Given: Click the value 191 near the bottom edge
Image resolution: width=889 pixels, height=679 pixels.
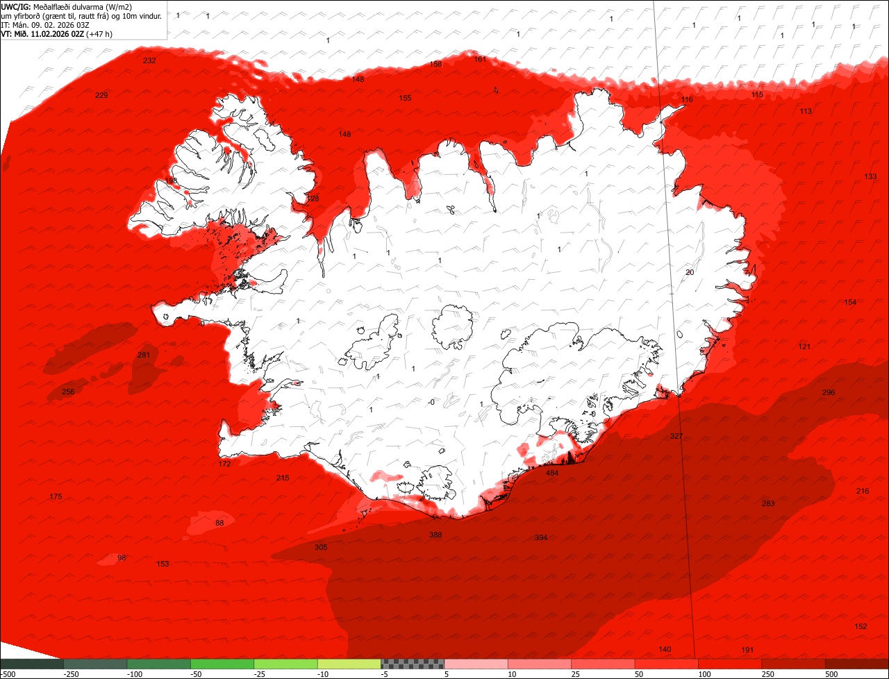Looking at the screenshot, I should tap(747, 650).
